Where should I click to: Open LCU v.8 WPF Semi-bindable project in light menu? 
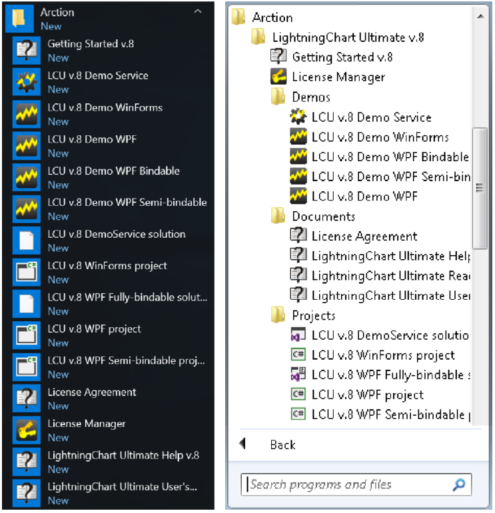391,414
